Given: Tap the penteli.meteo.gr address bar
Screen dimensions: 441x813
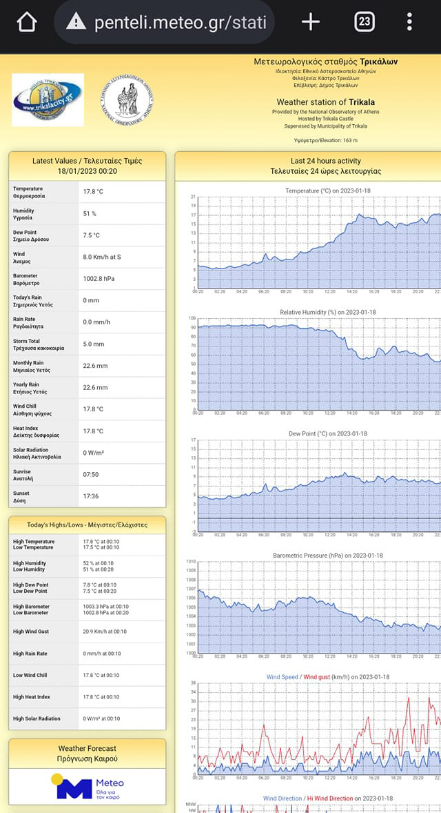Looking at the screenshot, I should click(x=179, y=22).
